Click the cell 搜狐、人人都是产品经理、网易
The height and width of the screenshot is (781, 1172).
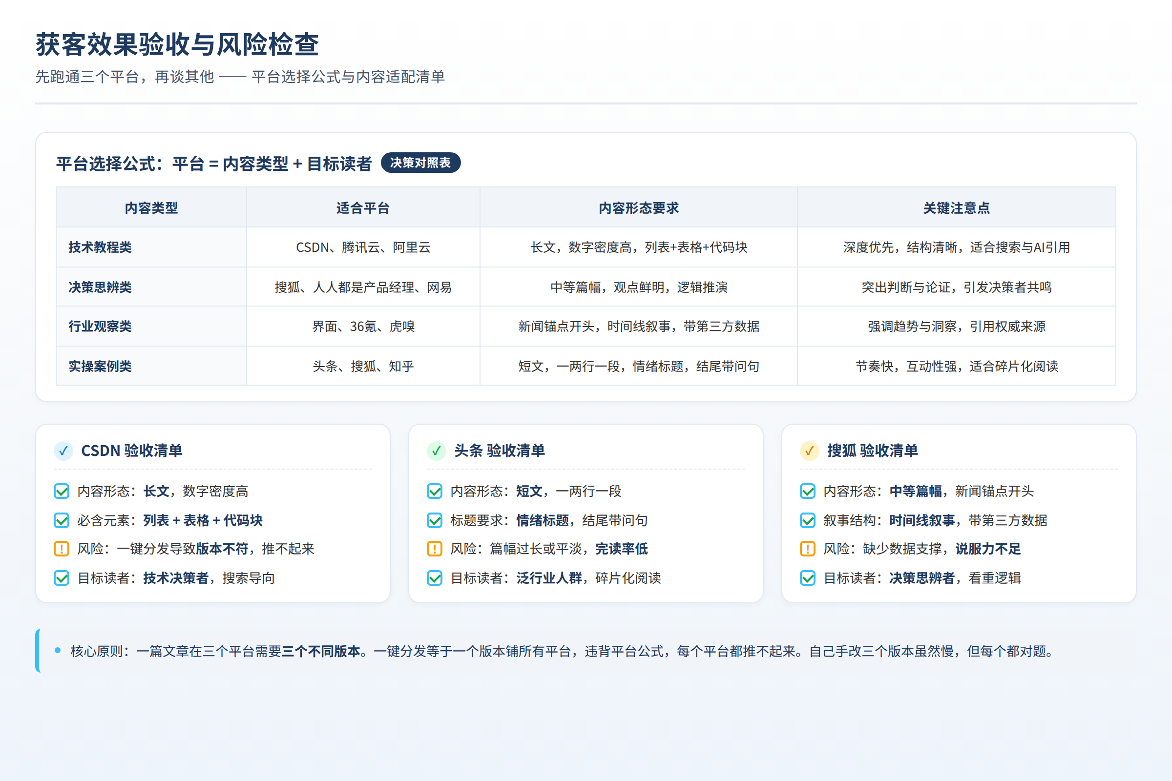tap(363, 288)
